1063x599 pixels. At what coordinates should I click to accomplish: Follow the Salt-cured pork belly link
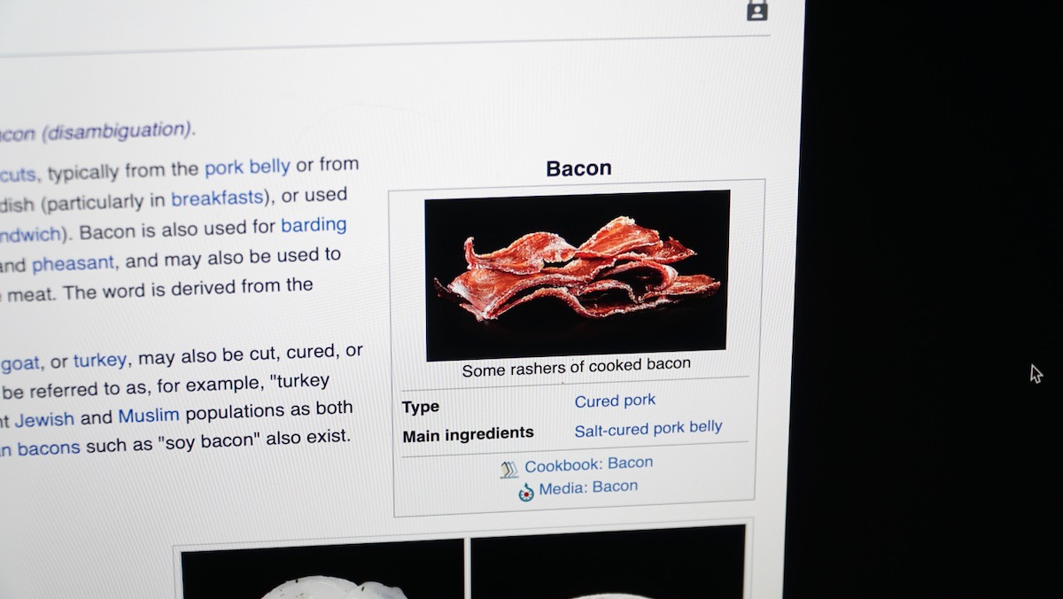(648, 429)
